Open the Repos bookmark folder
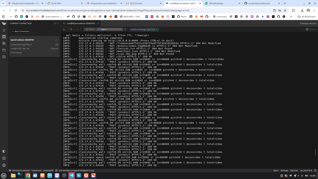The image size is (318, 179). tap(182, 17)
